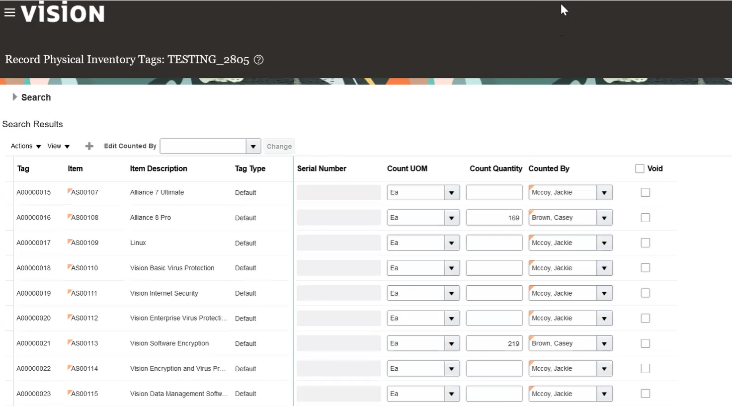Click the plus icon to add tag
This screenshot has height=406, width=732.
tap(89, 146)
